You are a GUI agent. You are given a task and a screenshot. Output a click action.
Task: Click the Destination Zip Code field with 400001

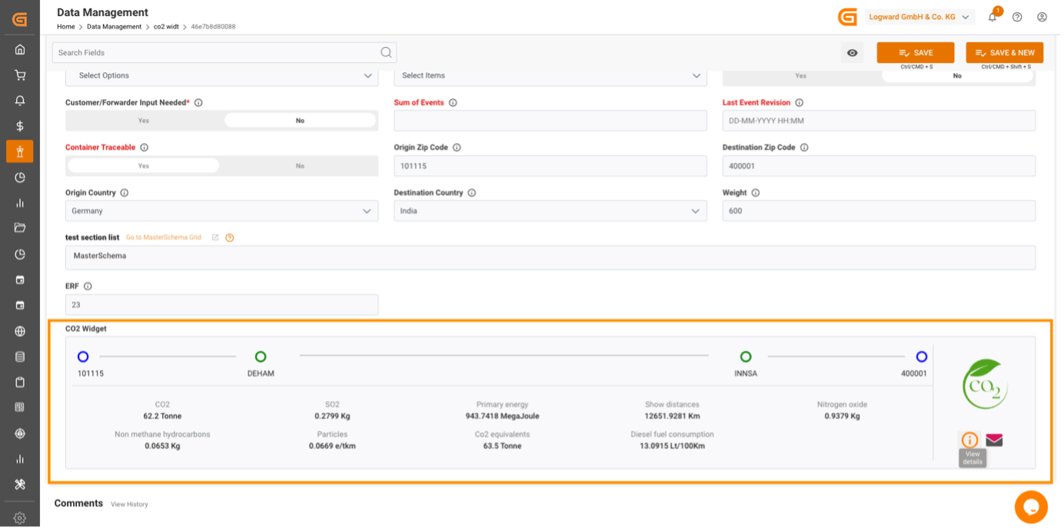click(879, 166)
